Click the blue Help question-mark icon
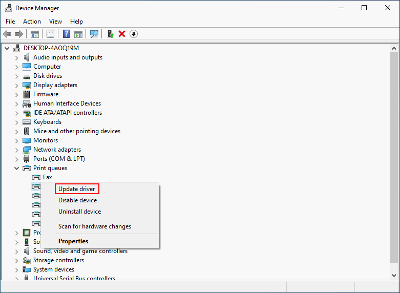 click(x=67, y=34)
